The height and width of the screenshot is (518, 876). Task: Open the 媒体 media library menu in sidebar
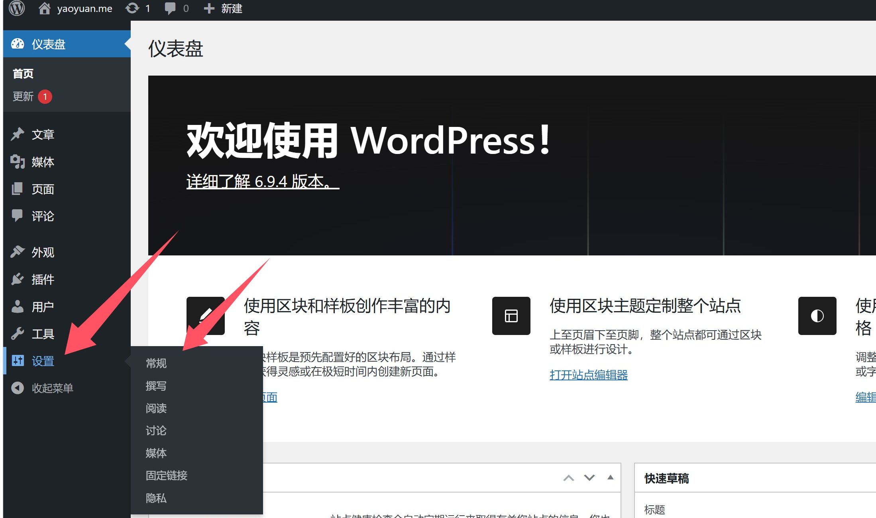pos(43,162)
